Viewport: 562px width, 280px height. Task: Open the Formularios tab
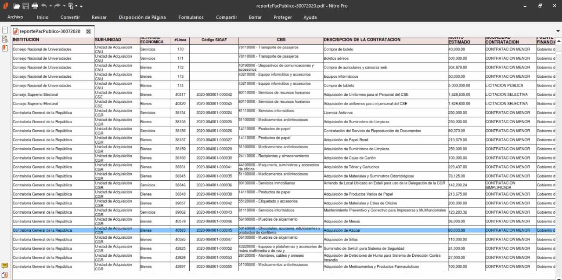(x=191, y=17)
